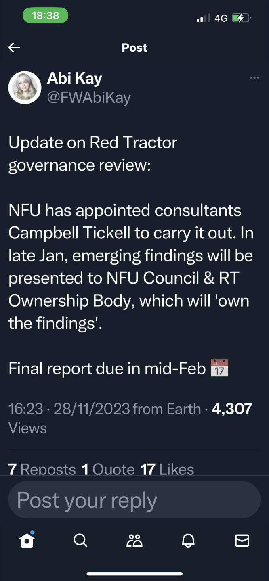Image resolution: width=269 pixels, height=581 pixels.
Task: Go to the Home tab icon
Action: click(x=27, y=540)
